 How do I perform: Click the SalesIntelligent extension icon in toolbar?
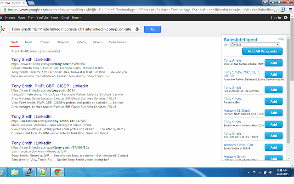pos(283,10)
